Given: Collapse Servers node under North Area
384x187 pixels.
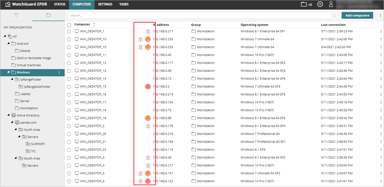Looking at the screenshot, I should click(x=19, y=137).
